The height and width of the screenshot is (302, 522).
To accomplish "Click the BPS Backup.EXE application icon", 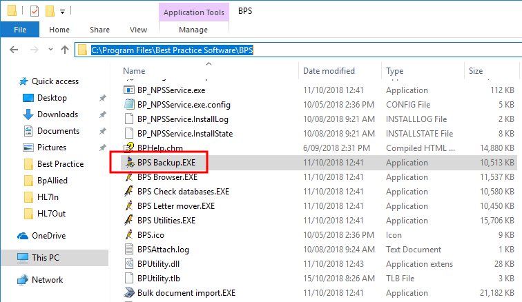I will coord(130,162).
